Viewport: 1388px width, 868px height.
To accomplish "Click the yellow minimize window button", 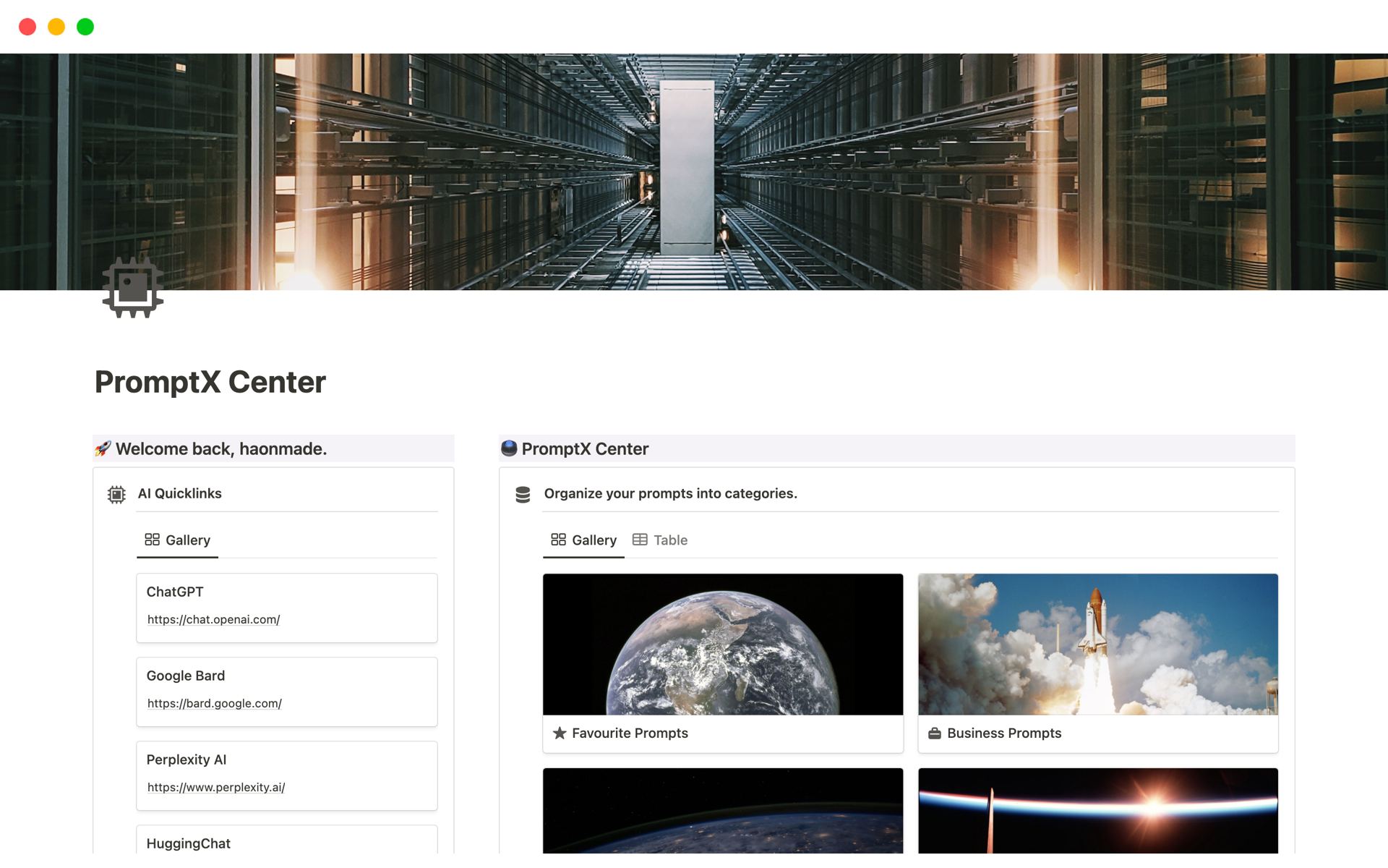I will 56,27.
